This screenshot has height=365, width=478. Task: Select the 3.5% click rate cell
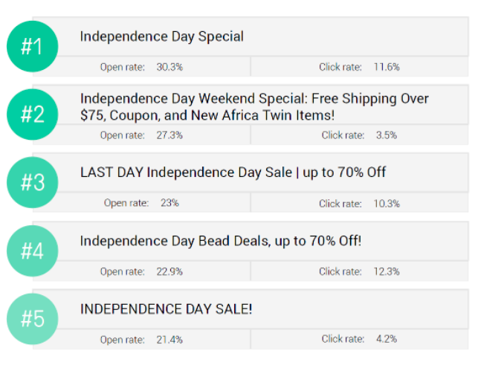coord(387,135)
